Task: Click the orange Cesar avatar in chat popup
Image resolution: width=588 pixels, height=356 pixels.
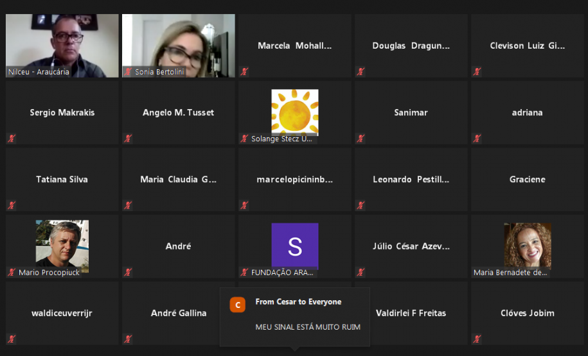Action: tap(238, 305)
